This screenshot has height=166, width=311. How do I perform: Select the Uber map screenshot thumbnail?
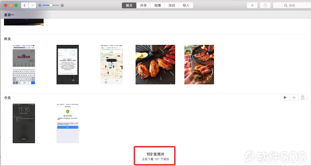pos(111,65)
